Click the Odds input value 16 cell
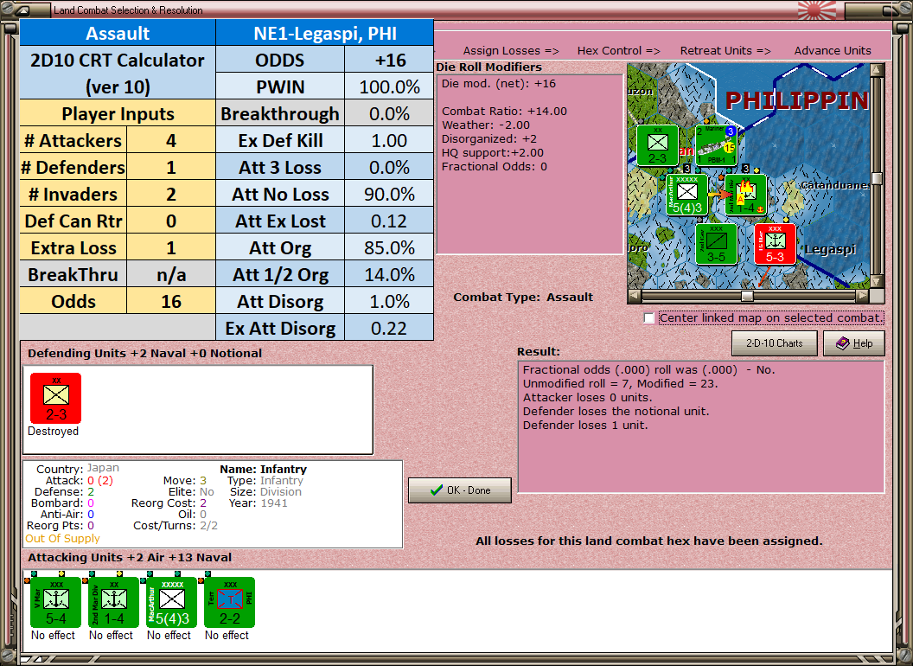 pos(170,301)
